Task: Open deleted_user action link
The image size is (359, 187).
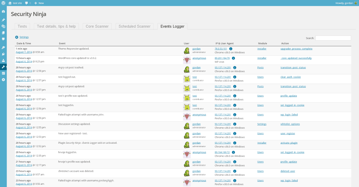Action: [x=288, y=171]
